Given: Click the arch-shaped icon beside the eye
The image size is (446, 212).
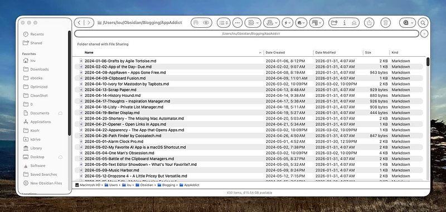Looking at the screenshot, I should (x=196, y=23).
